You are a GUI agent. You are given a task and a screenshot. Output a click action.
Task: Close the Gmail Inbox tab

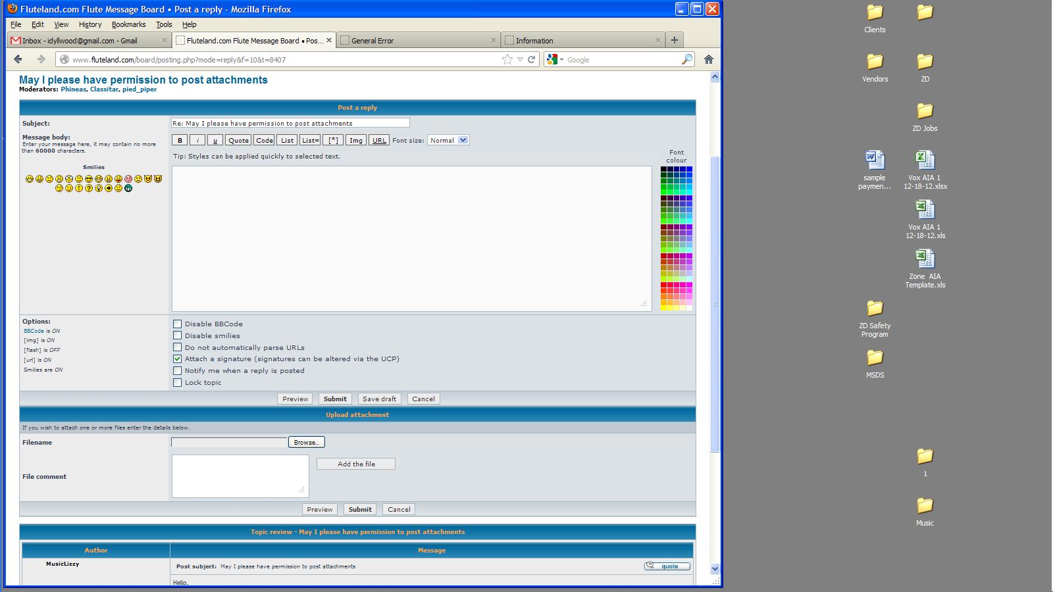point(165,40)
